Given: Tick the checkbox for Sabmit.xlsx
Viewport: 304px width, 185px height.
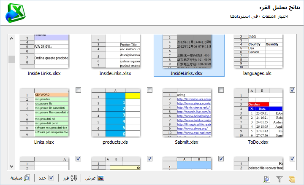Looking at the screenshot, I should click(x=221, y=90).
